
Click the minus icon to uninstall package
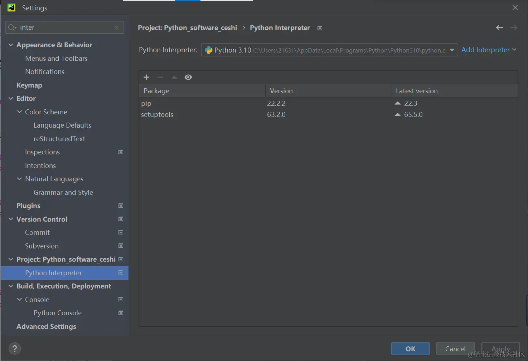(x=160, y=77)
